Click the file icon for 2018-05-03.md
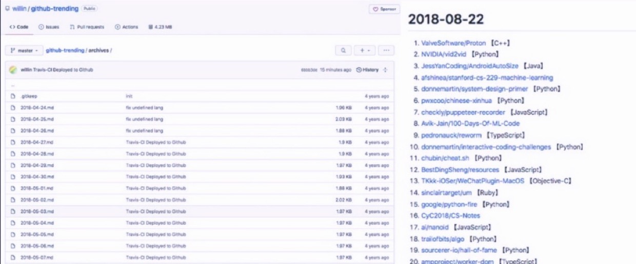The width and height of the screenshot is (636, 264). [13, 211]
